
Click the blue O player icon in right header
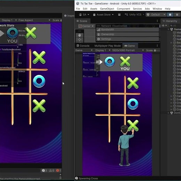(110, 62)
